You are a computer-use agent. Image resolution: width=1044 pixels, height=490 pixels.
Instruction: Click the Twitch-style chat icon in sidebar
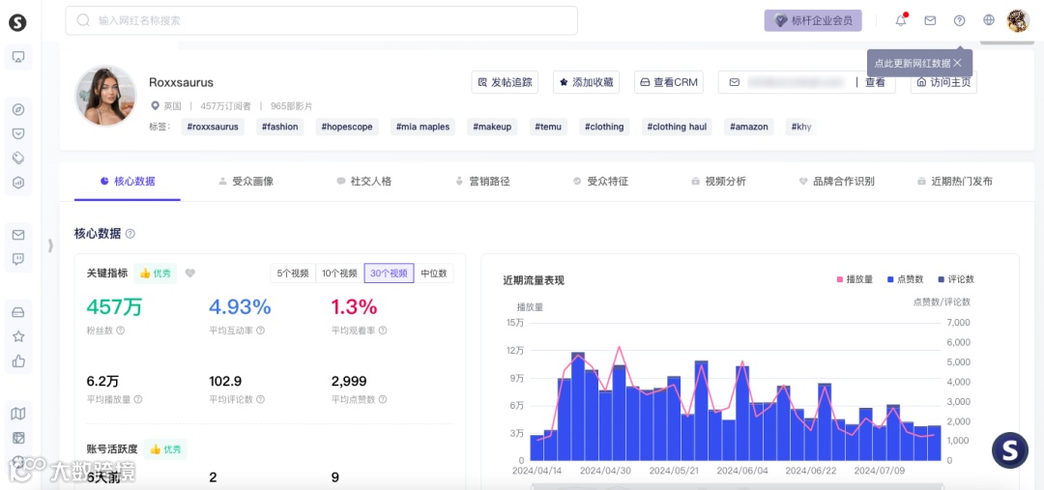point(18,259)
